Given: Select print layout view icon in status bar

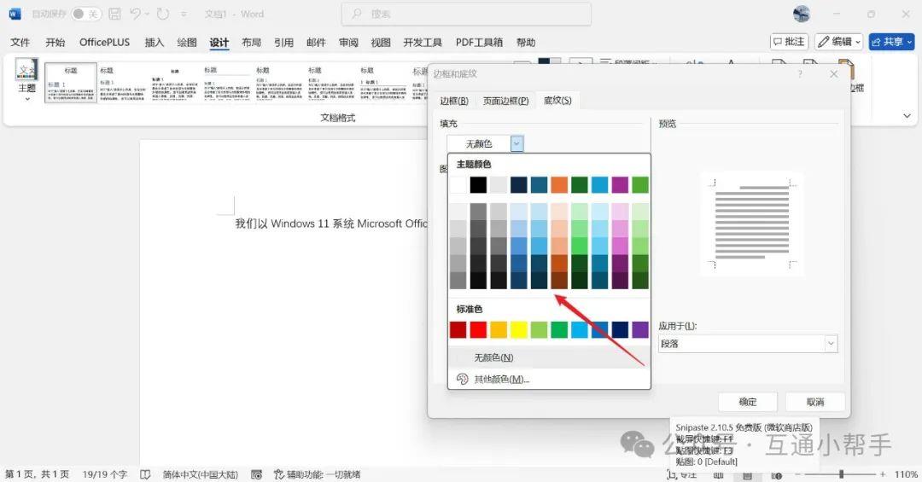Looking at the screenshot, I should [747, 475].
